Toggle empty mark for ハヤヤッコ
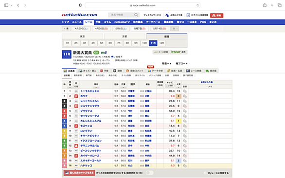The width and height of the screenshot is (285, 178). 76,166
